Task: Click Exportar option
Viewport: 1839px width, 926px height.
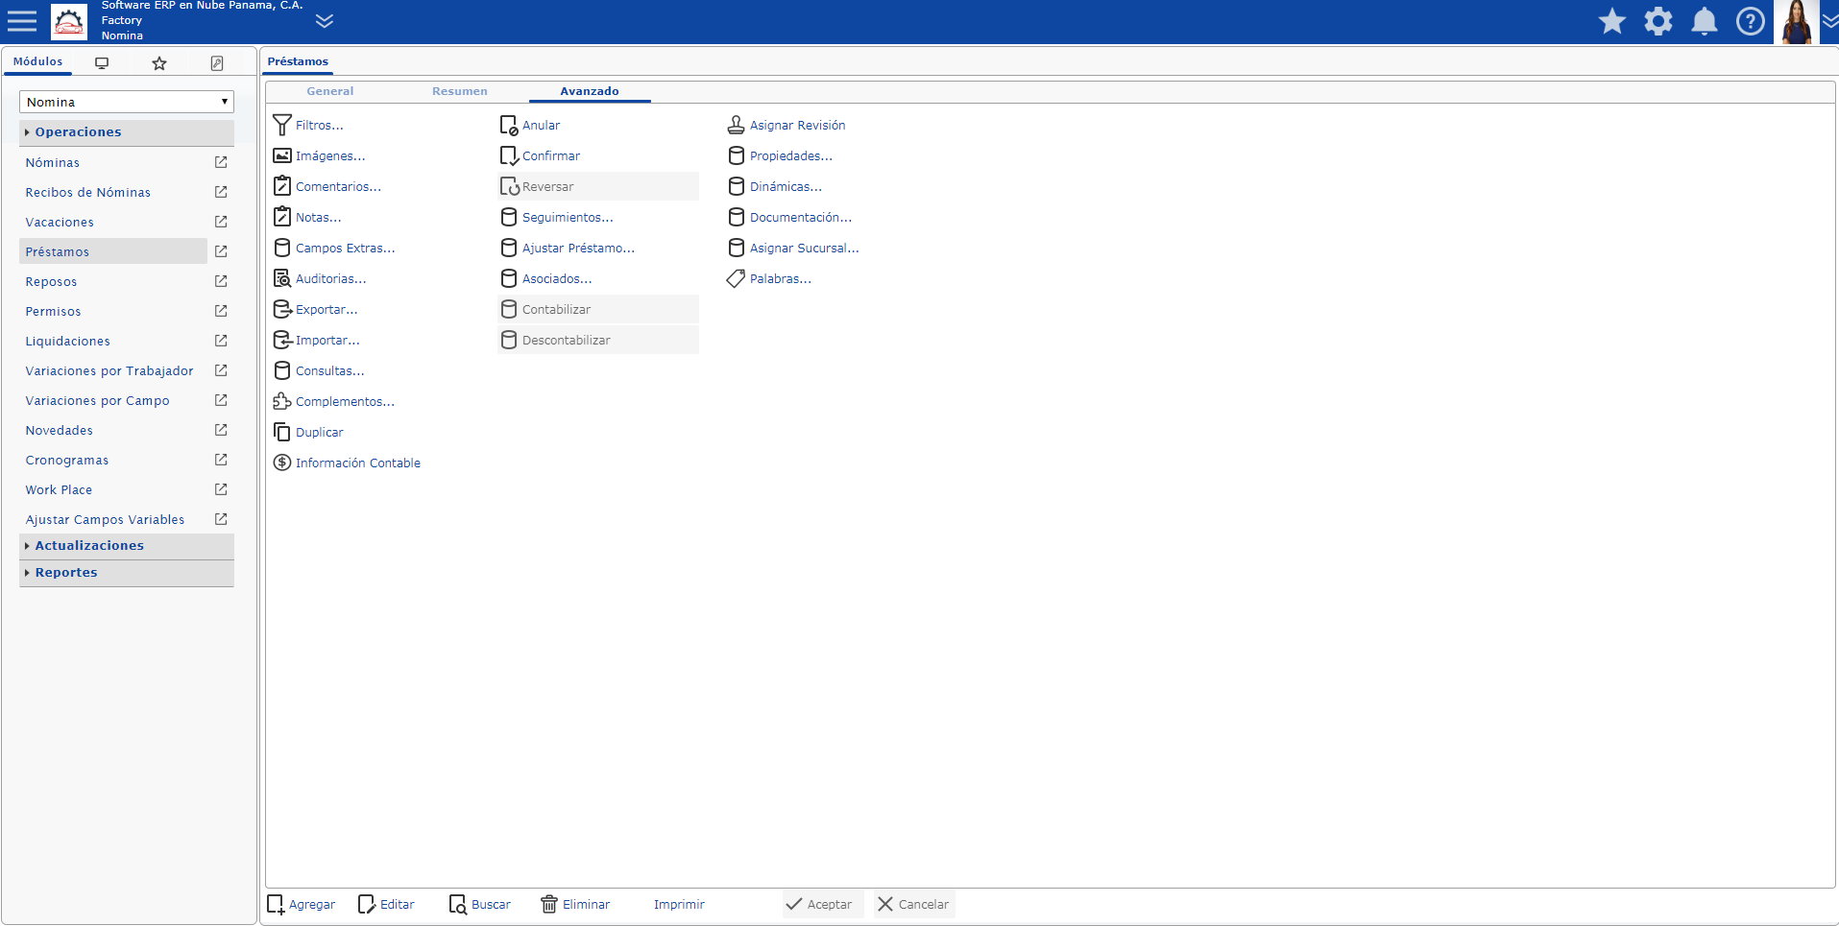Action: (315, 309)
